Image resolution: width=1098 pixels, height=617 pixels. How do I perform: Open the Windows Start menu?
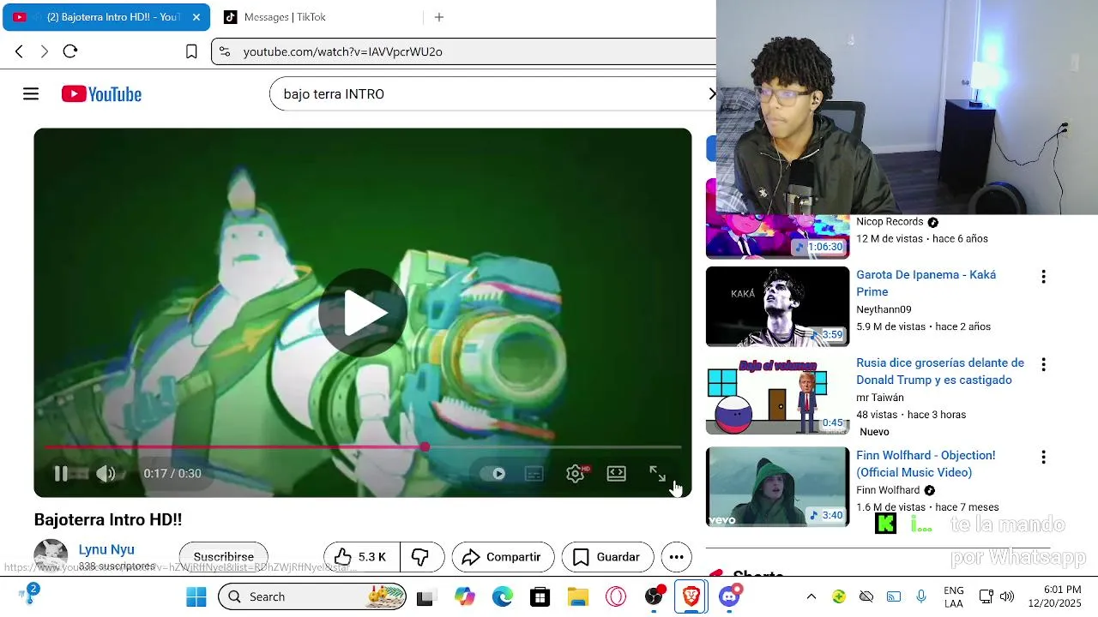click(196, 597)
